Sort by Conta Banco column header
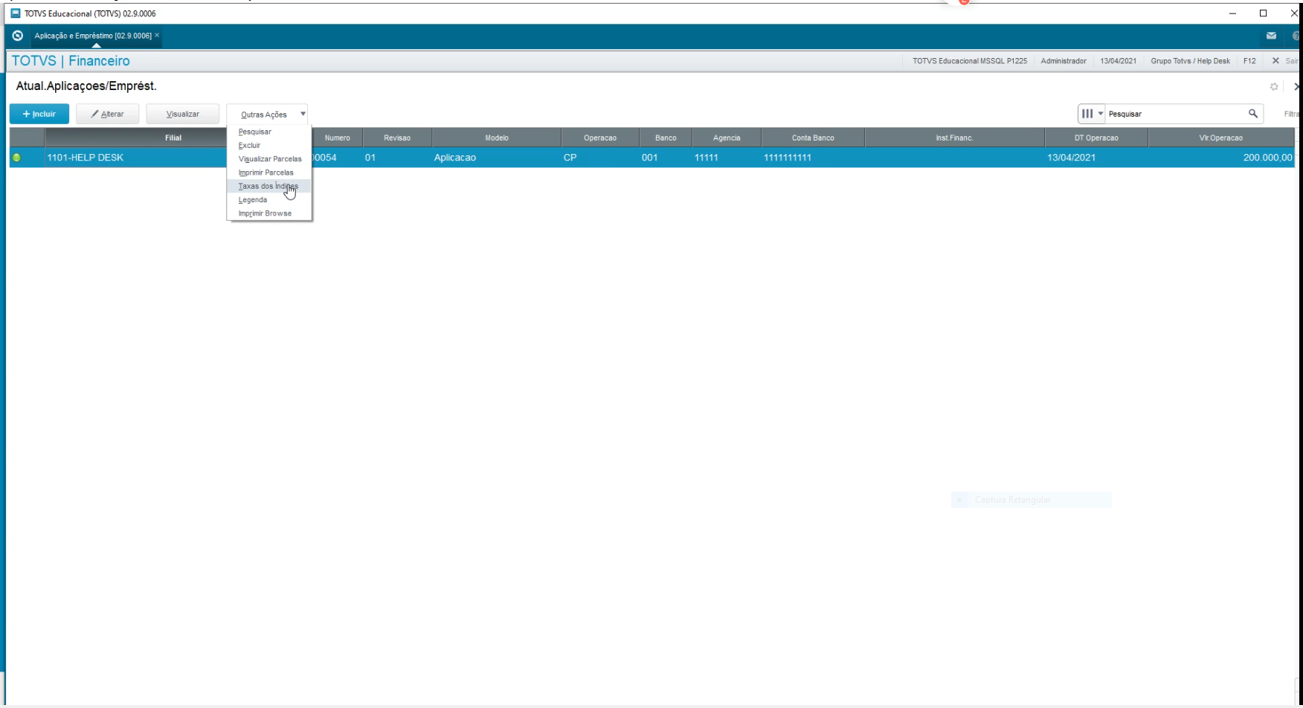1303x708 pixels. (813, 138)
